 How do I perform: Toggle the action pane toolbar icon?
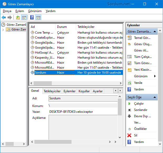(x=38, y=17)
